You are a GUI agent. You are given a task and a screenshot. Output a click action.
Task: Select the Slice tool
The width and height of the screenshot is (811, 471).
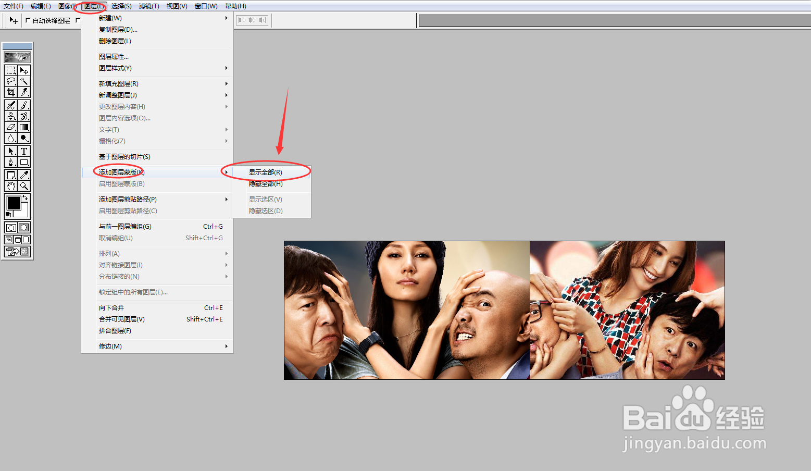click(x=24, y=92)
